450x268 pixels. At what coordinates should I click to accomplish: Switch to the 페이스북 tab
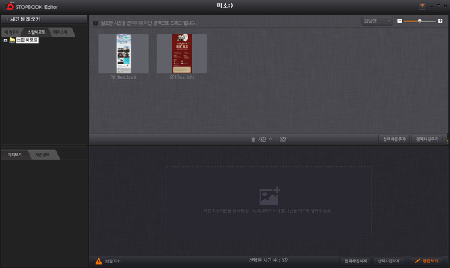click(60, 32)
